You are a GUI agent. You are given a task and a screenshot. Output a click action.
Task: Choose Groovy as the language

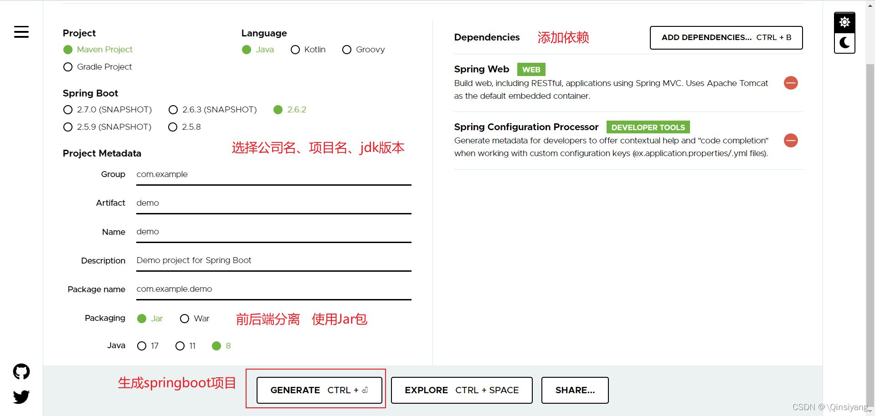click(x=363, y=49)
